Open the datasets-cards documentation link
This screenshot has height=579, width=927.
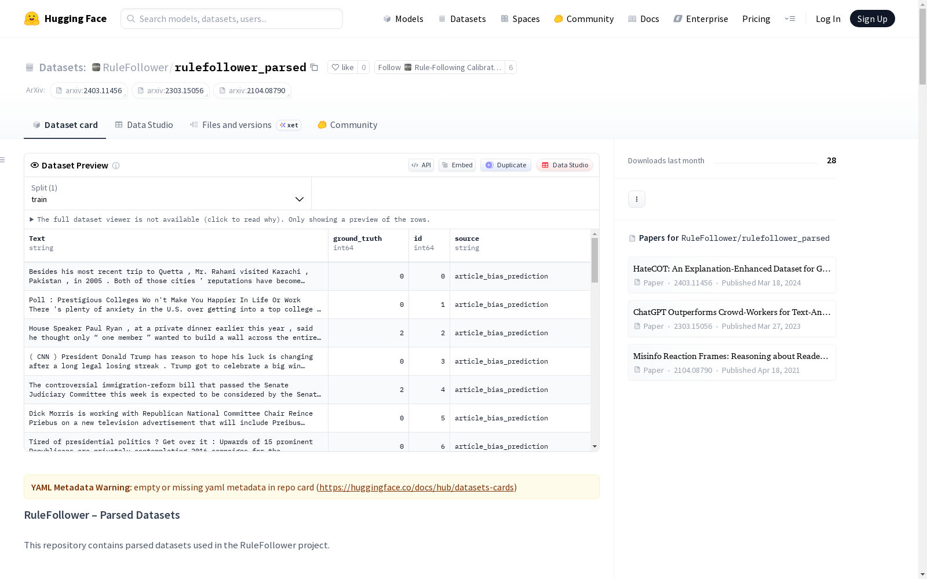tap(417, 488)
